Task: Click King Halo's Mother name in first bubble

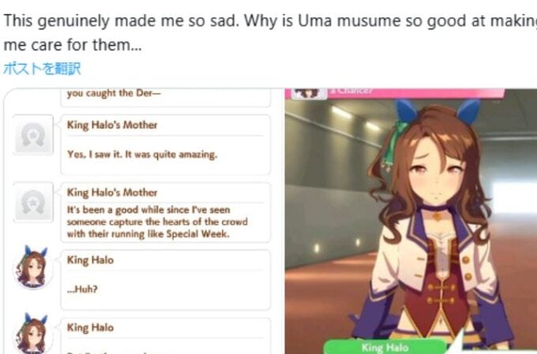Action: [x=112, y=125]
